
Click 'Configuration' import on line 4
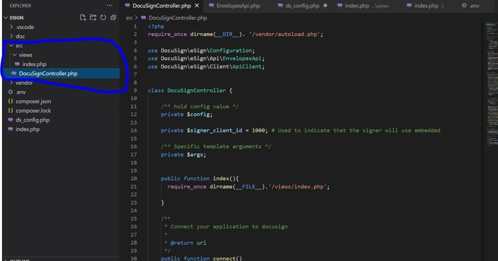click(231, 51)
